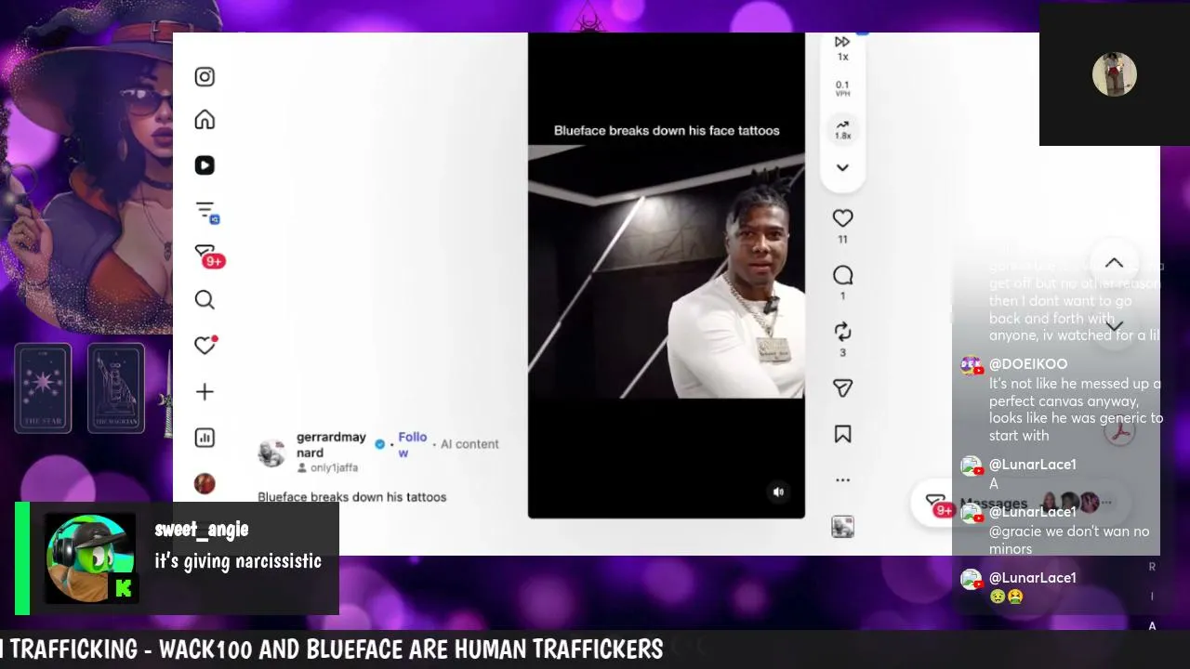The image size is (1190, 669).
Task: Open the direct messages icon with 9+ badge in sidebar
Action: [208, 256]
